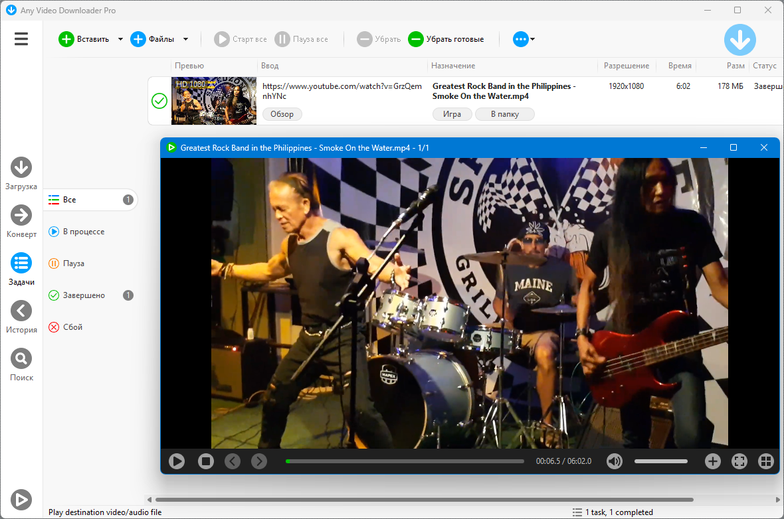784x519 pixels.
Task: Click Убрать готовые toolbar button
Action: coord(446,39)
